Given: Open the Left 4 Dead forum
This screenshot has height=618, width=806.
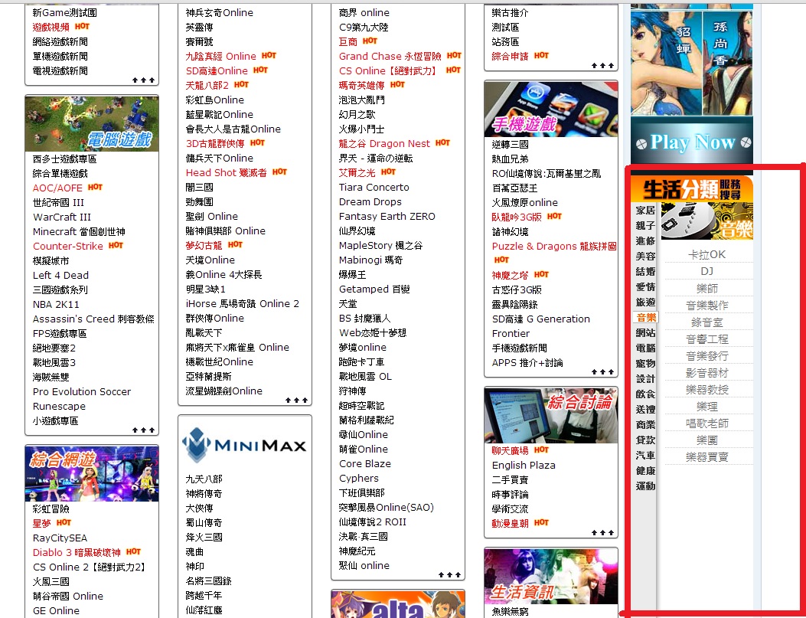Looking at the screenshot, I should tap(60, 276).
